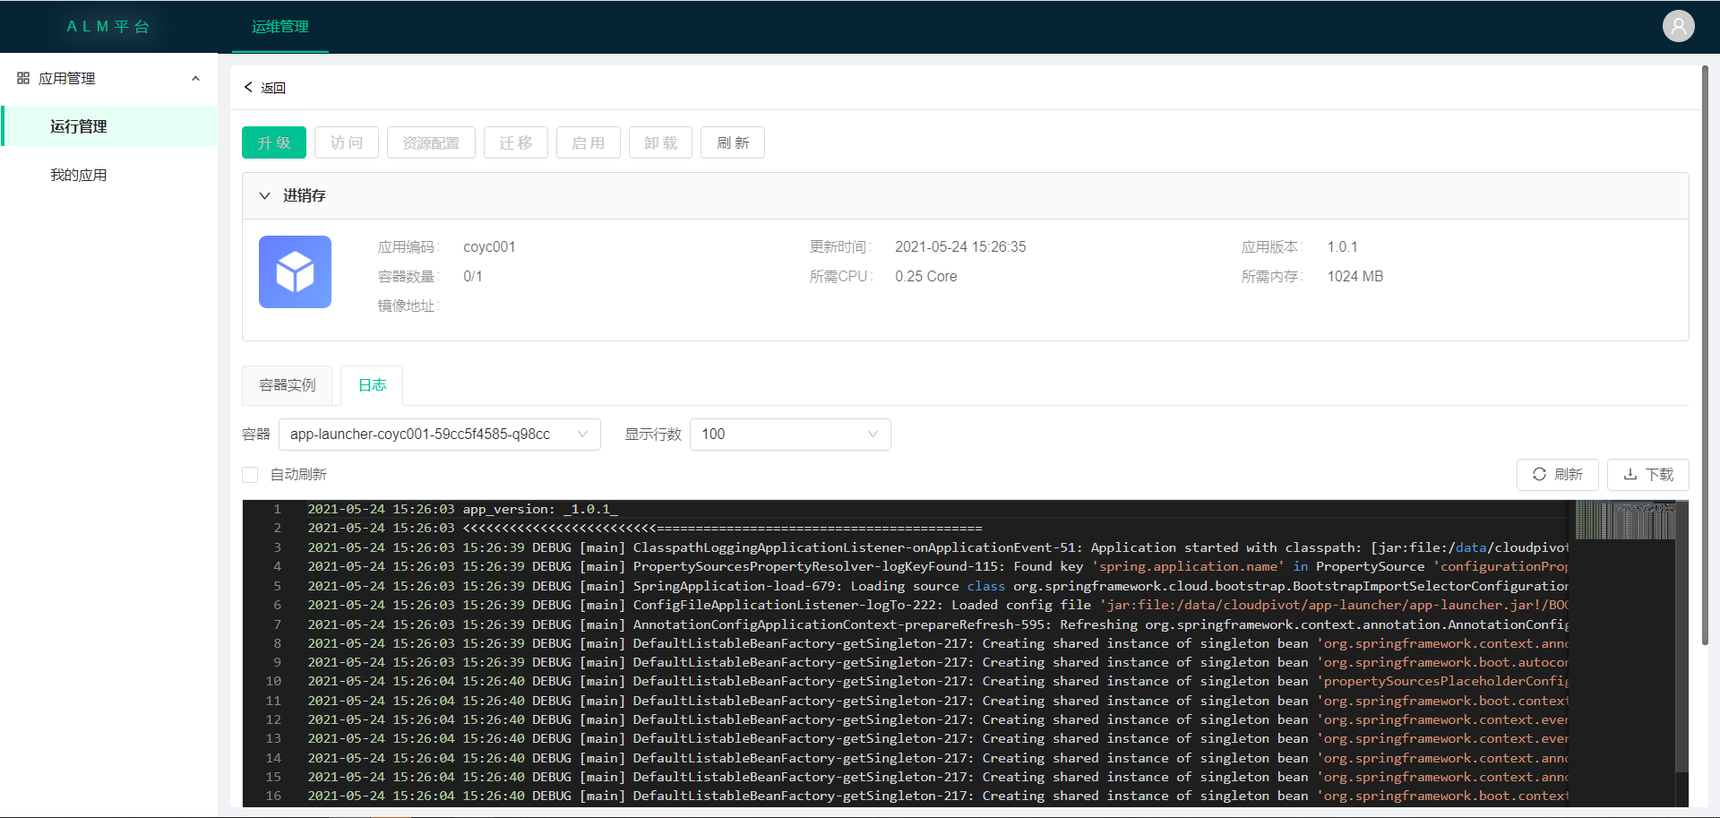This screenshot has width=1720, height=818.
Task: Click the CPU value 0.25 Core
Action: pos(925,276)
